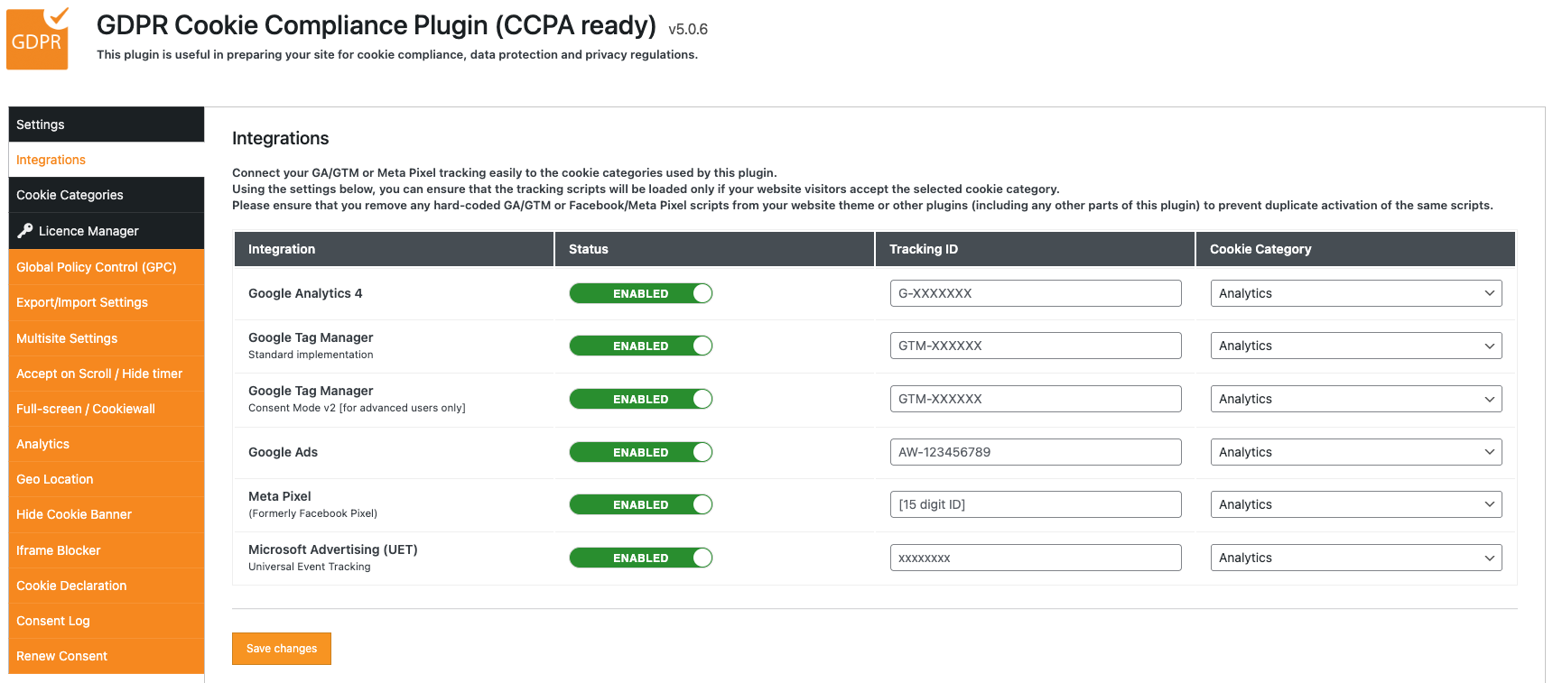
Task: Focus the Meta Pixel 15 digit ID field
Action: coord(1035,504)
